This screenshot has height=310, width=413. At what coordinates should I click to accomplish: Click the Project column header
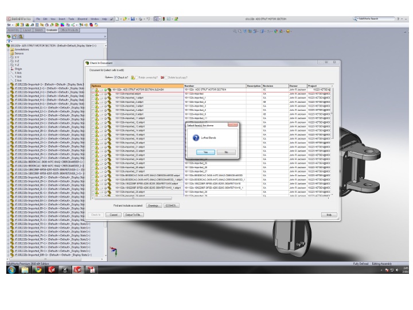point(319,86)
